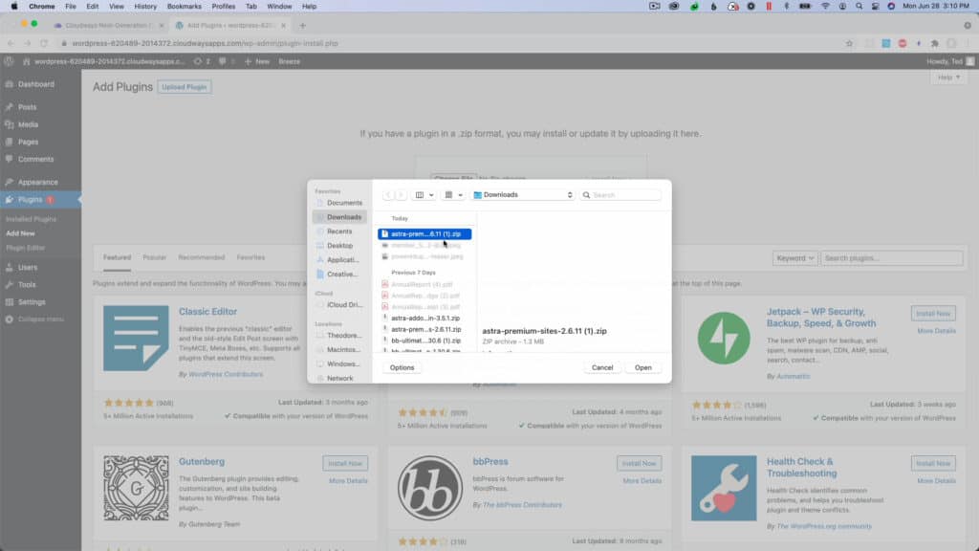The width and height of the screenshot is (979, 551).
Task: Switch to Favorites plugins tab
Action: pos(250,257)
